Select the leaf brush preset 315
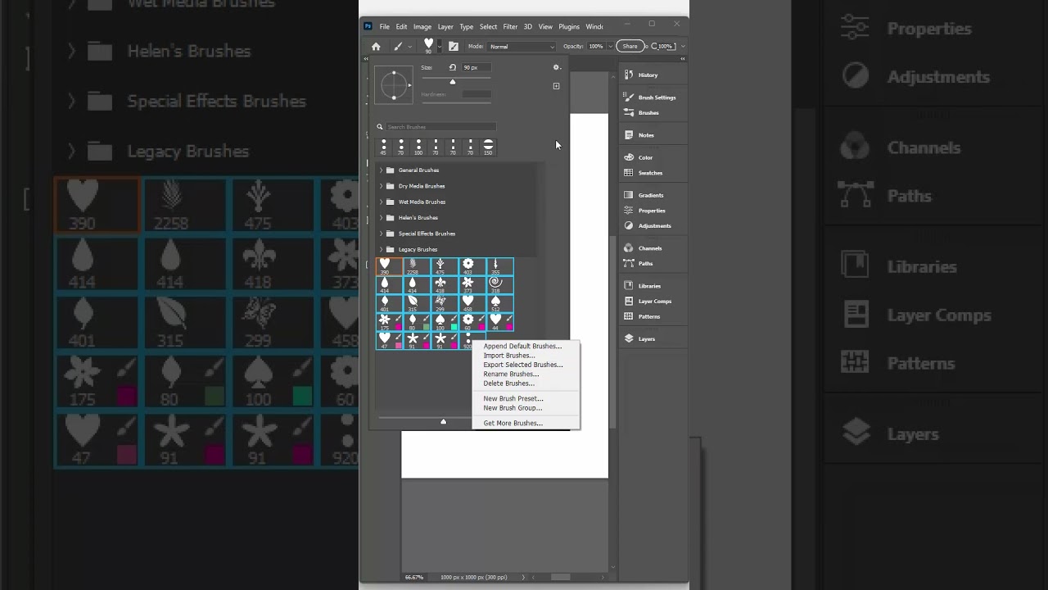1048x590 pixels. 417,303
